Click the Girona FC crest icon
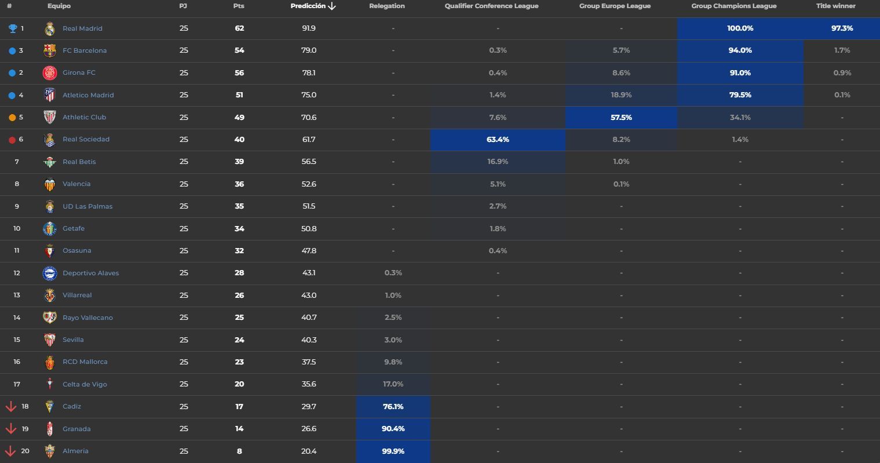 (x=50, y=73)
